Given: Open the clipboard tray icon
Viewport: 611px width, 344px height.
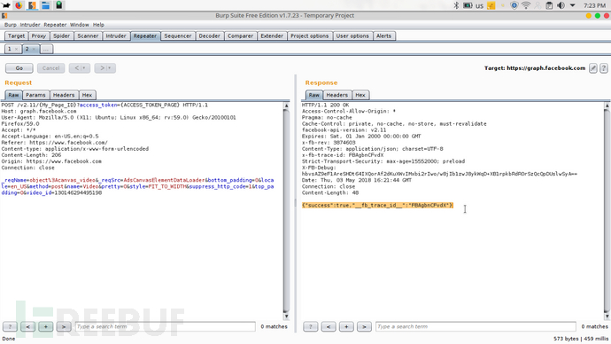Looking at the screenshot, I should (549, 5).
